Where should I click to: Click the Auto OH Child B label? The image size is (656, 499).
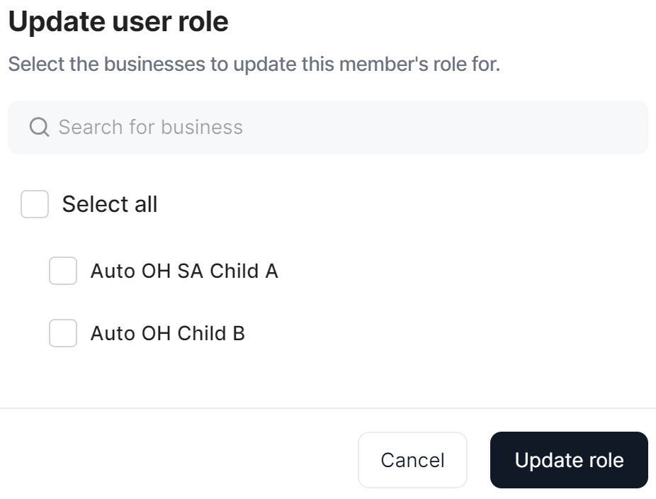point(167,333)
